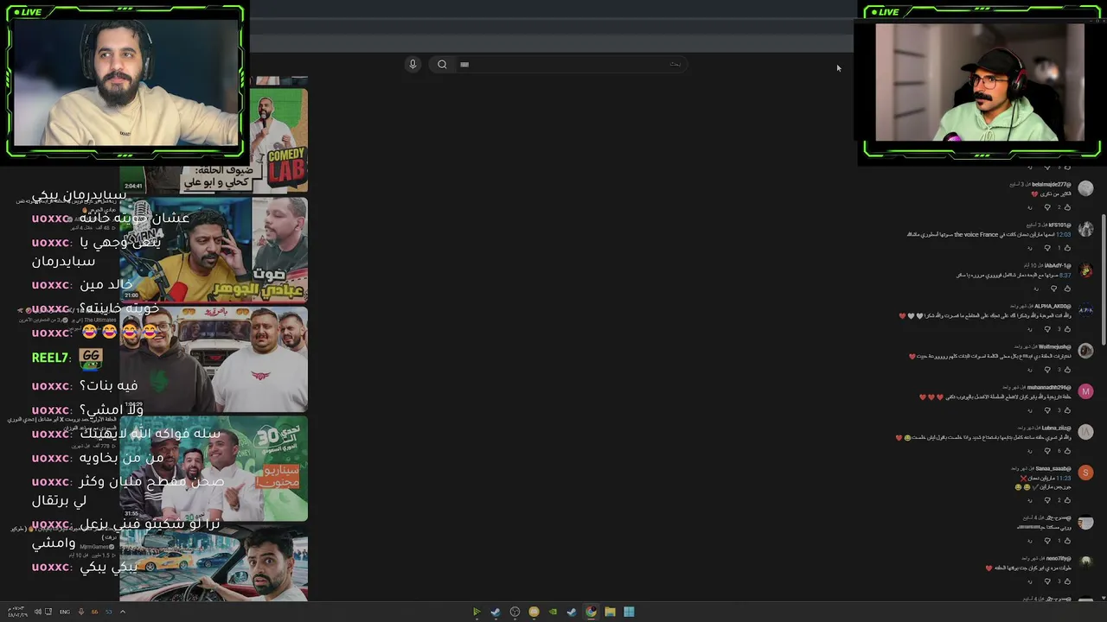The image size is (1107, 622).
Task: Like the comment by iAbAdY-1
Action: 1068,289
